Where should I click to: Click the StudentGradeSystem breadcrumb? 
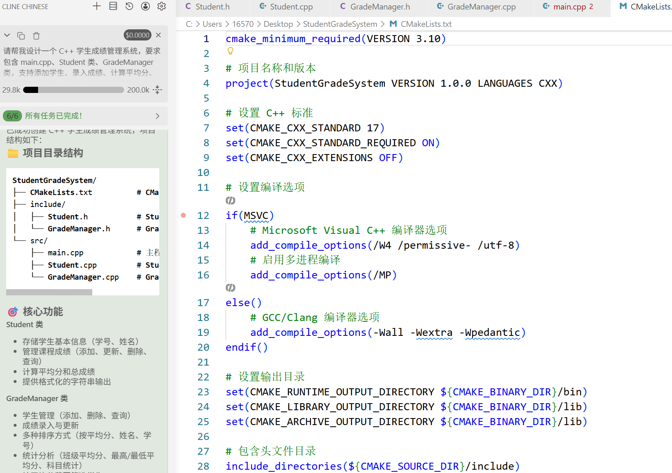(340, 24)
